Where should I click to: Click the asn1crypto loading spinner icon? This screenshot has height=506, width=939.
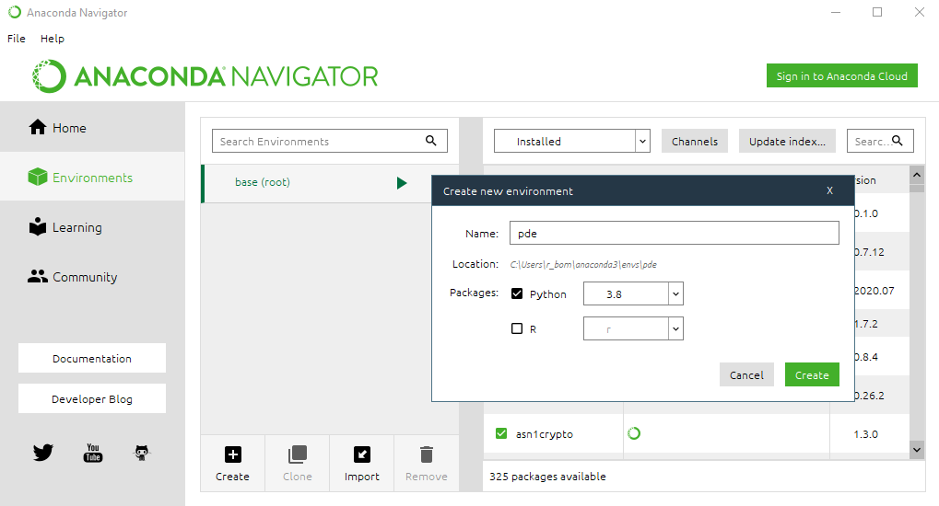(634, 433)
